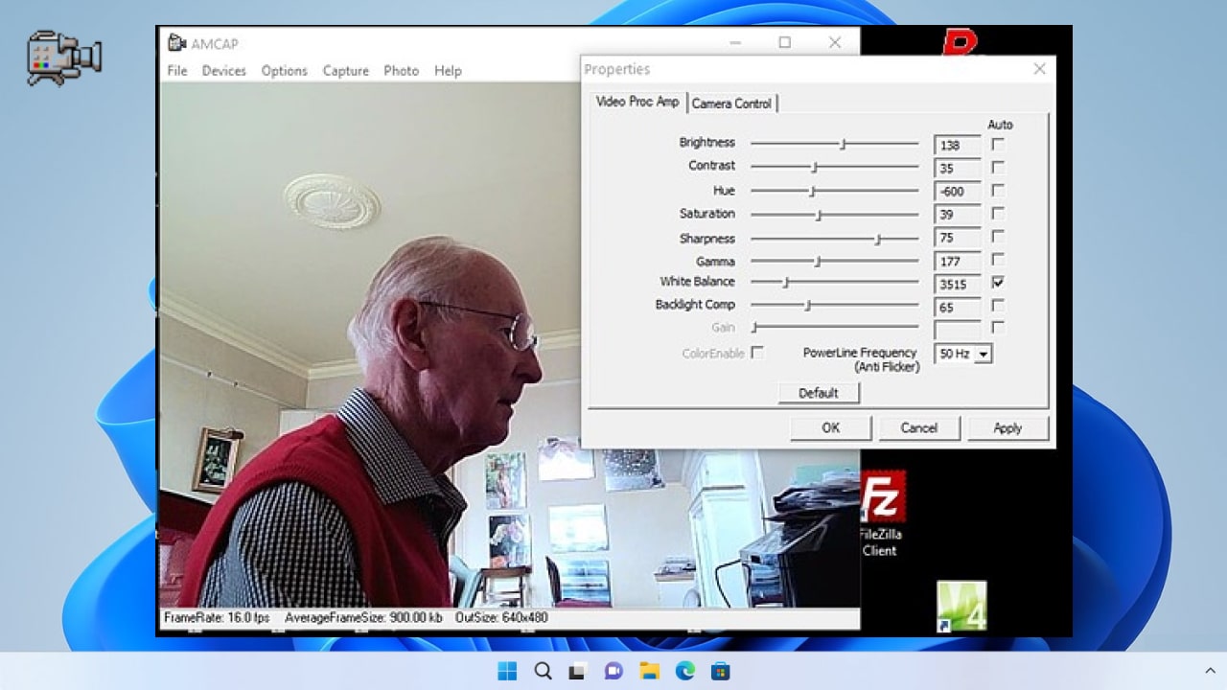Enable Auto for Backlight Comp
1227x690 pixels.
point(998,306)
